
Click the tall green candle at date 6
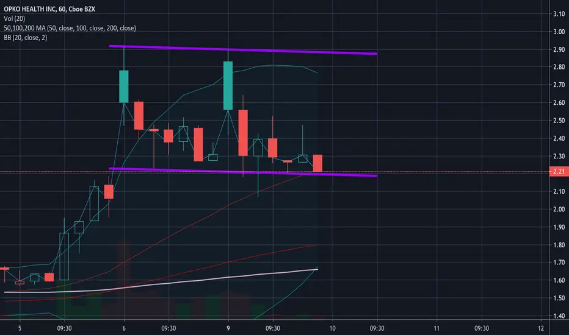point(124,86)
